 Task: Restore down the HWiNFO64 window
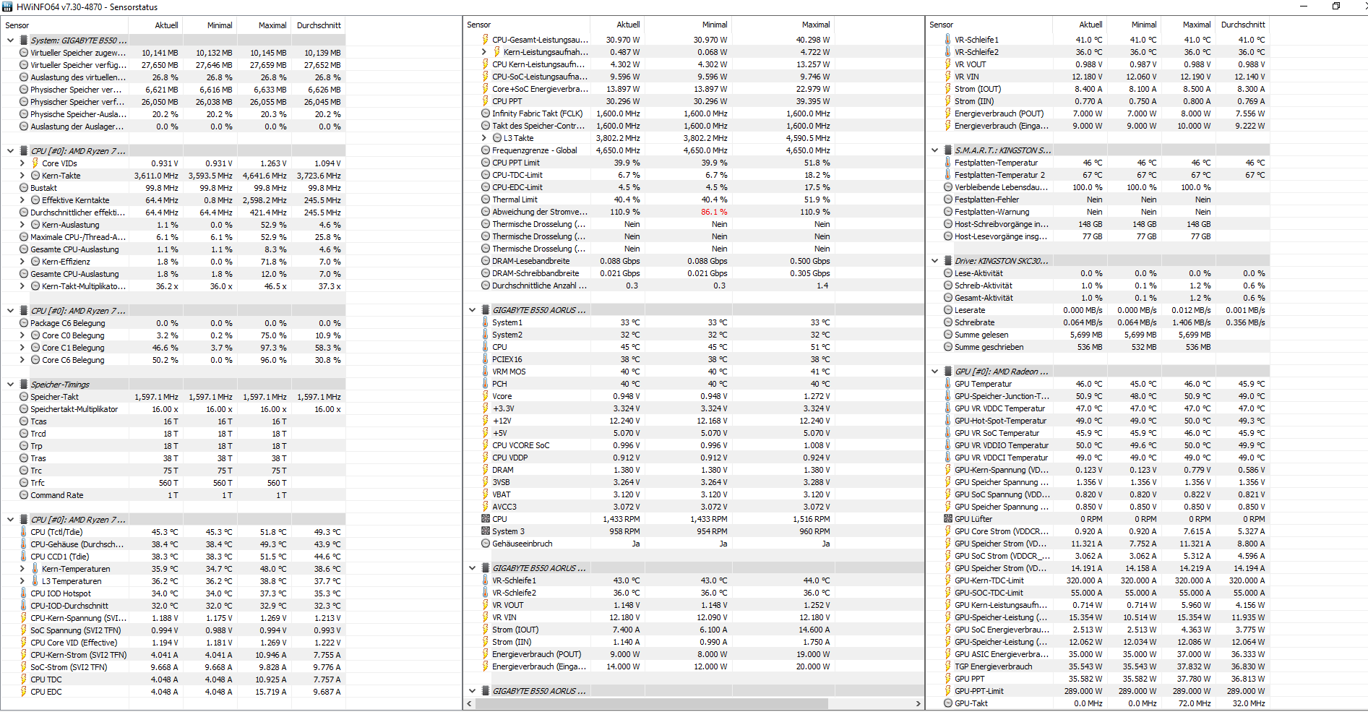click(x=1336, y=7)
